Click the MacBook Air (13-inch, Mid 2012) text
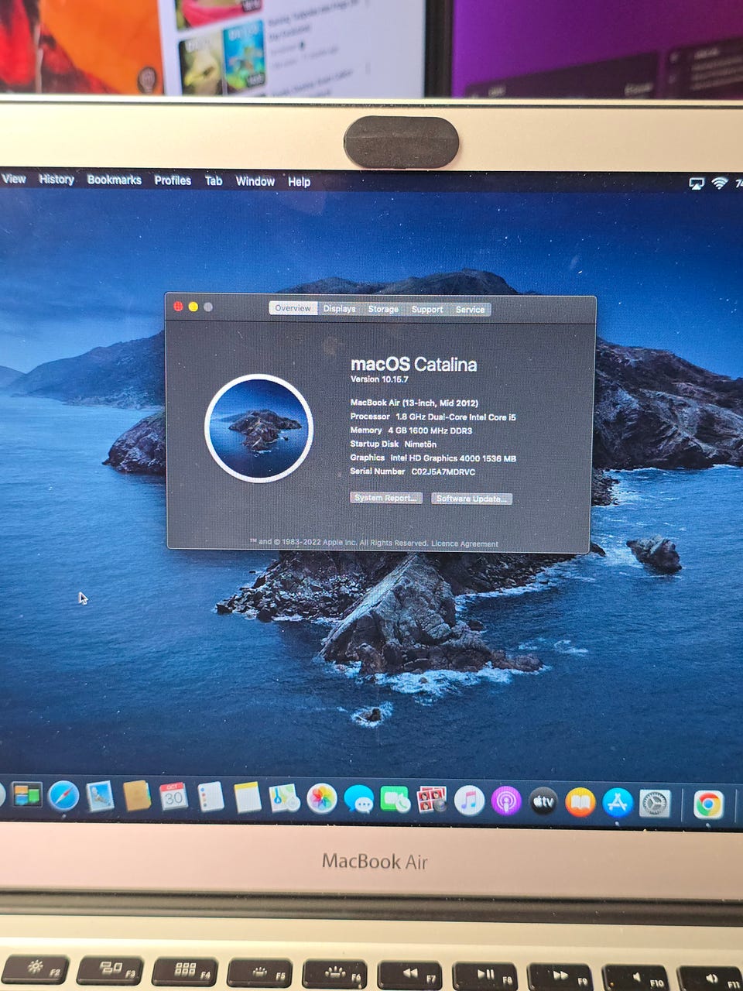Image resolution: width=743 pixels, height=991 pixels. pyautogui.click(x=414, y=403)
